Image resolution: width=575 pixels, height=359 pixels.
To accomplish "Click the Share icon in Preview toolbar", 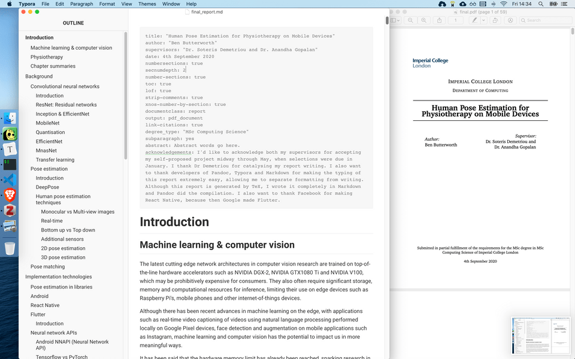I will [x=440, y=20].
